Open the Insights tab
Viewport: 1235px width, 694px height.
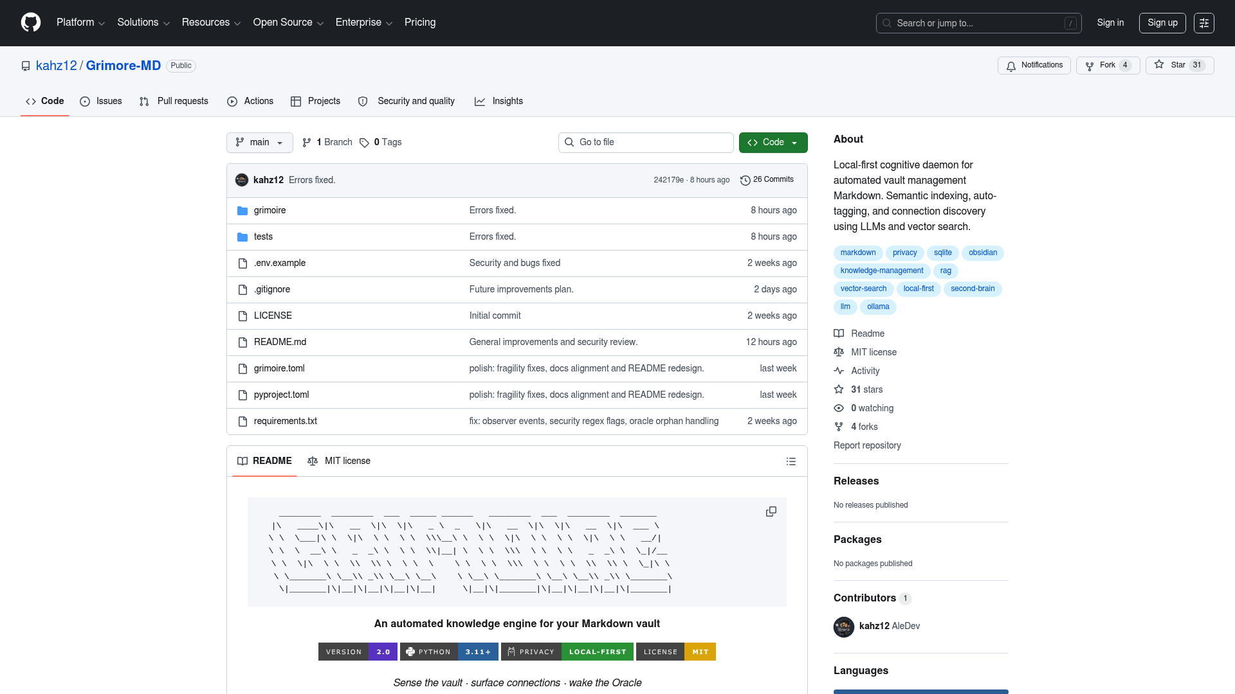(499, 102)
